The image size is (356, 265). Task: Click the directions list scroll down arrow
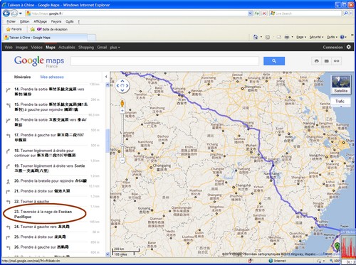point(108,254)
